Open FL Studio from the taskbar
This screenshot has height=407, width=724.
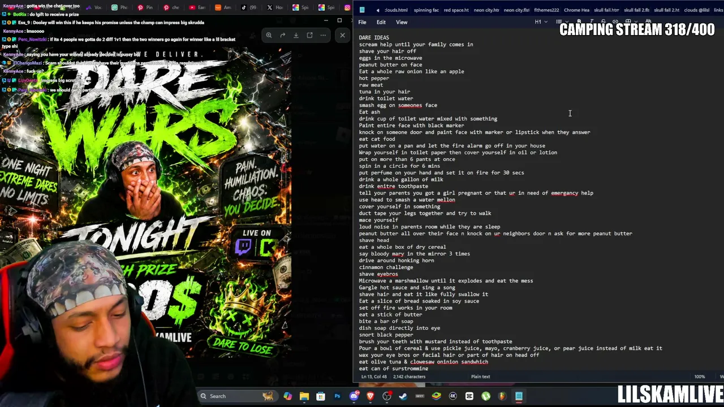(502, 396)
